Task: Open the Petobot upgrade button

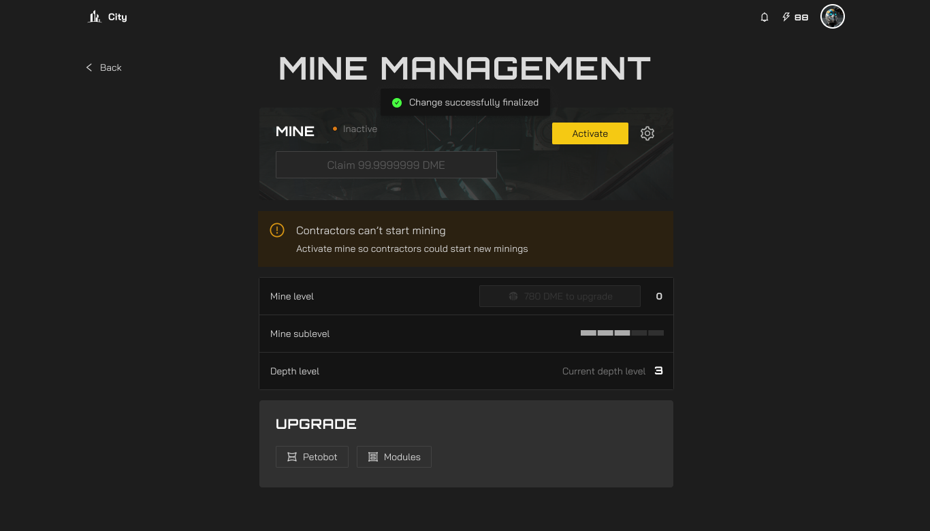Action: 312,457
